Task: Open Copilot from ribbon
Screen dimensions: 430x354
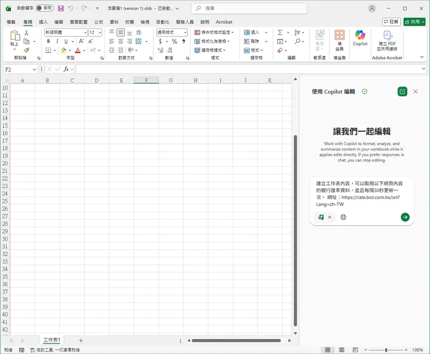Action: pyautogui.click(x=360, y=38)
